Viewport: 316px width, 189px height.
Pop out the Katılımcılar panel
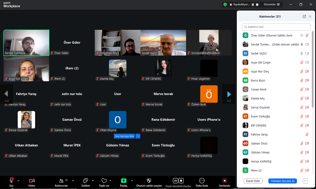click(x=304, y=16)
